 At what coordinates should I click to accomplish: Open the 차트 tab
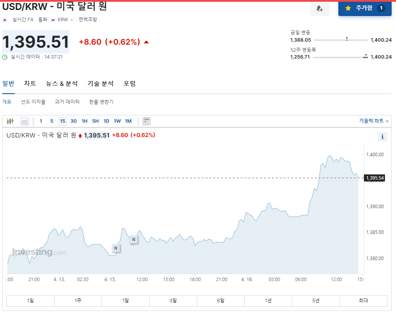(x=30, y=83)
